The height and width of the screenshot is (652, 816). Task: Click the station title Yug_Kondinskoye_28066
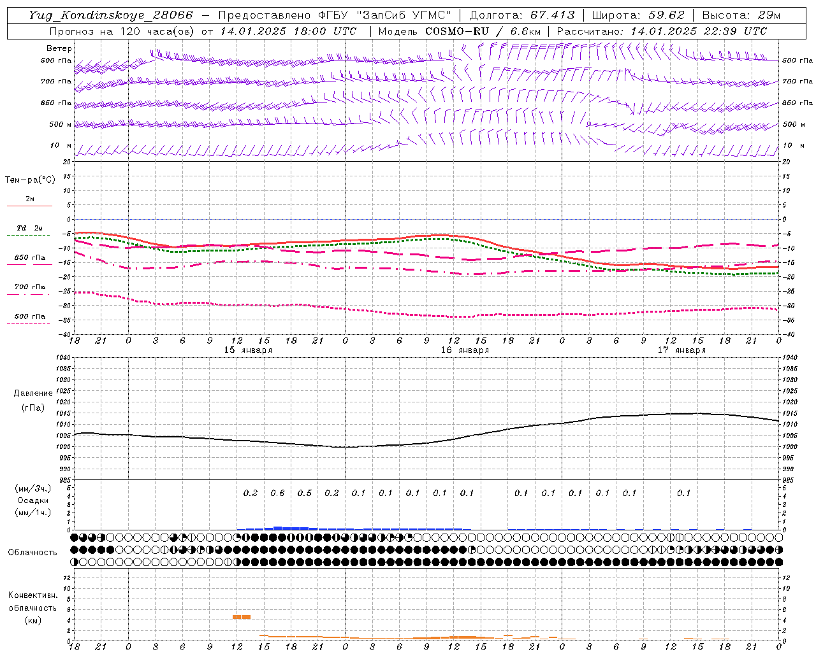pos(110,15)
